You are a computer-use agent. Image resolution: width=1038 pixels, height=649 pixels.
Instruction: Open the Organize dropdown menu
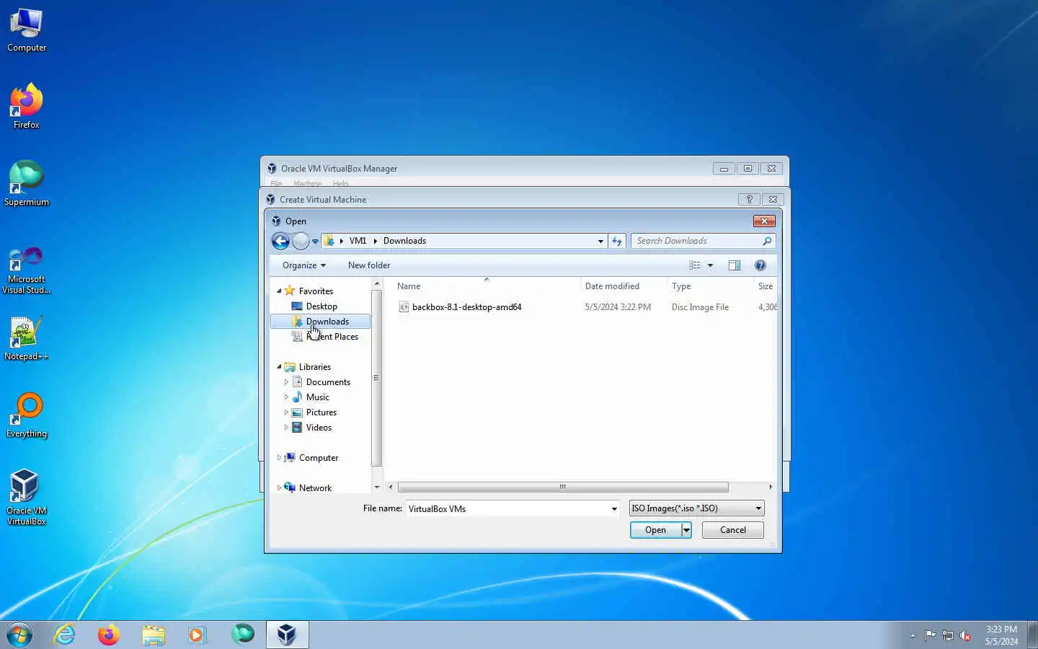(x=304, y=265)
